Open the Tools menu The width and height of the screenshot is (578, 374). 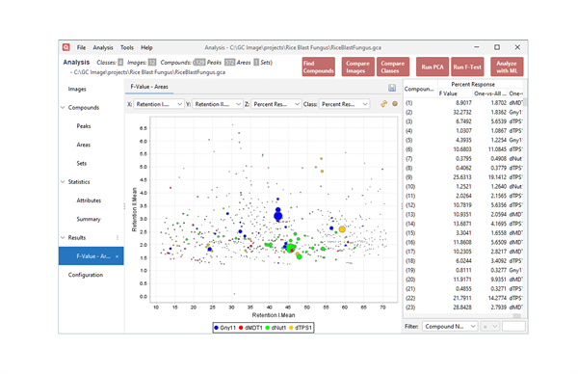tap(127, 47)
